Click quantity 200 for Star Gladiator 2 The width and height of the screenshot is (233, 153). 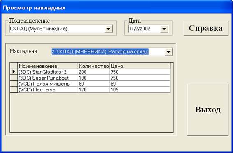tap(94, 72)
